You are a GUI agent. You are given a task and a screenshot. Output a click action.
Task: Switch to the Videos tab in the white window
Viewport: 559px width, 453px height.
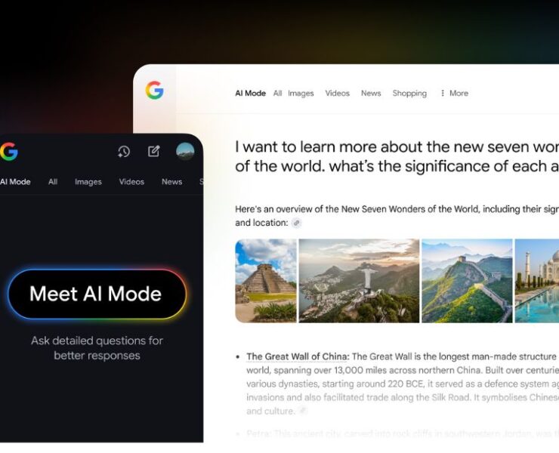coord(337,94)
